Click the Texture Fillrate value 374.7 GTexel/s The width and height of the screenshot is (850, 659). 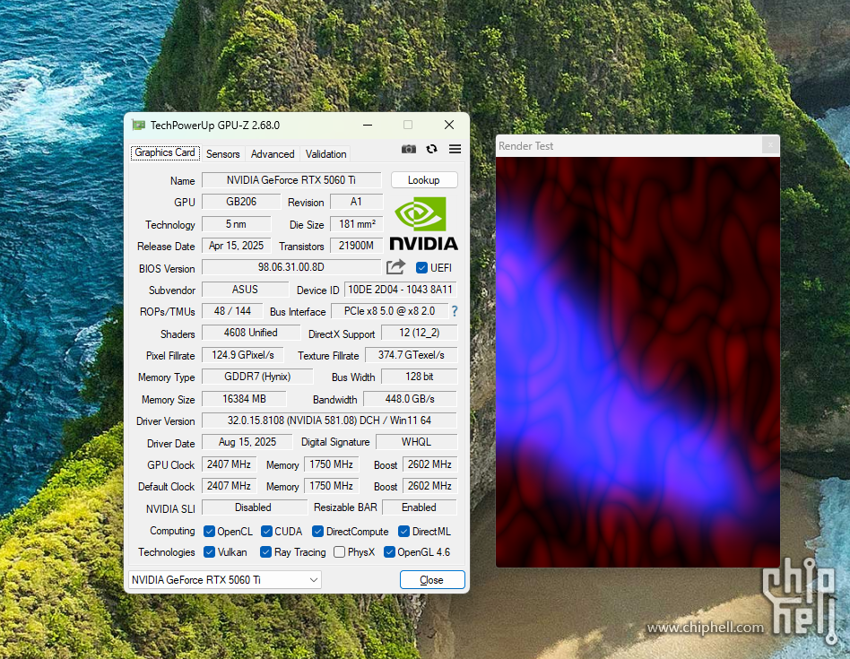(x=411, y=355)
